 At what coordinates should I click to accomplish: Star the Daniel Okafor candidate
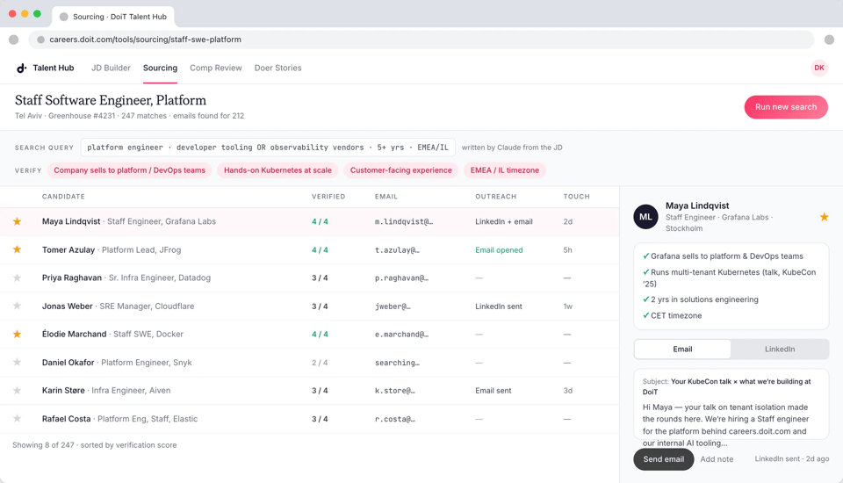tap(18, 363)
